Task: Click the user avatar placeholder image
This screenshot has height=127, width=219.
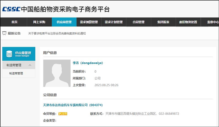Action: [55, 73]
